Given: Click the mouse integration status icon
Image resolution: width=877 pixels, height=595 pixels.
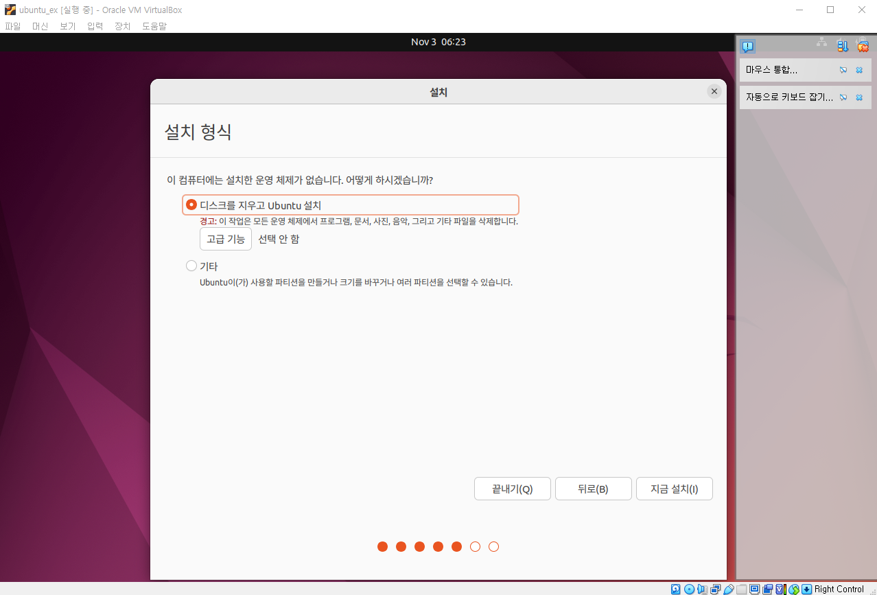Looking at the screenshot, I should [794, 589].
